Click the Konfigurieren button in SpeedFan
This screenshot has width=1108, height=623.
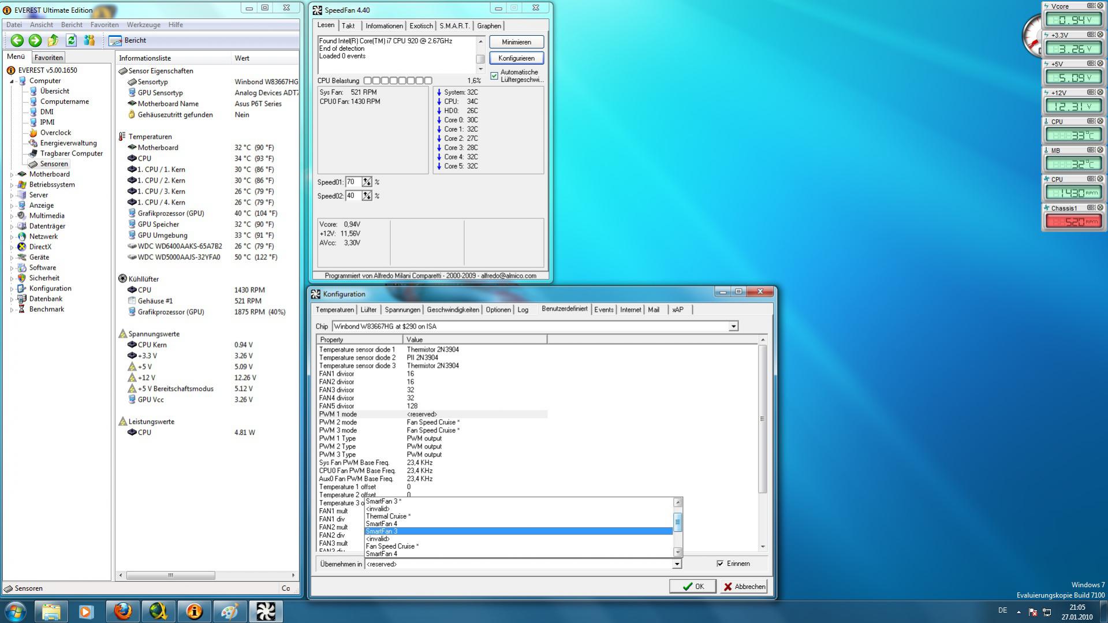coord(516,58)
